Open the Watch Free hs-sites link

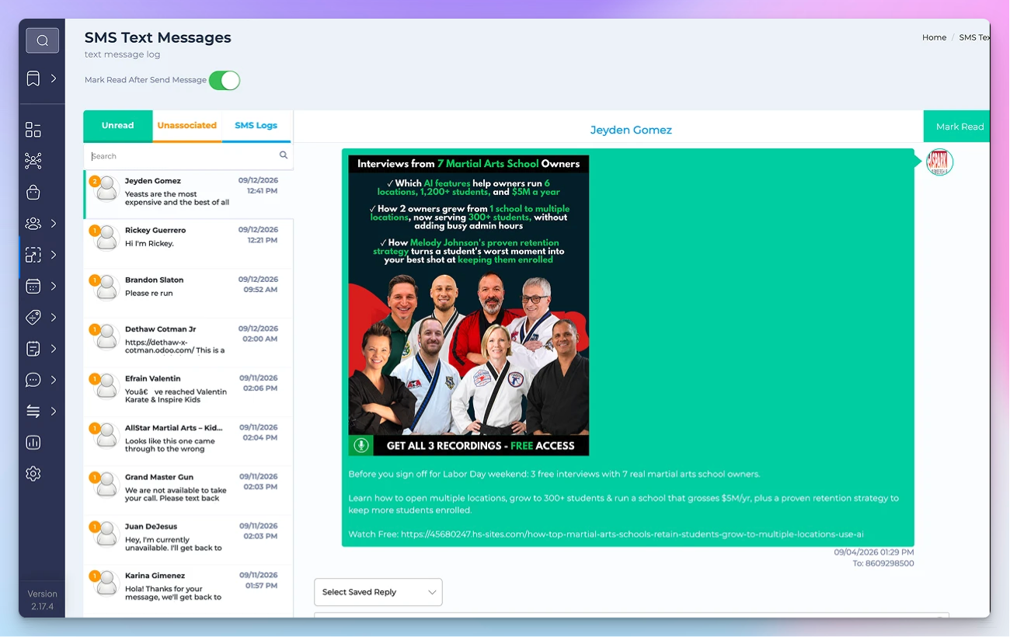point(632,534)
